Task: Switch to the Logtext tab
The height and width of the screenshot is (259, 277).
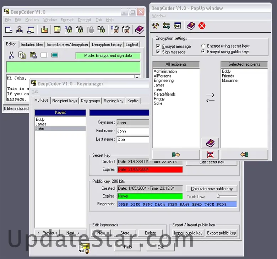Action: (x=132, y=44)
